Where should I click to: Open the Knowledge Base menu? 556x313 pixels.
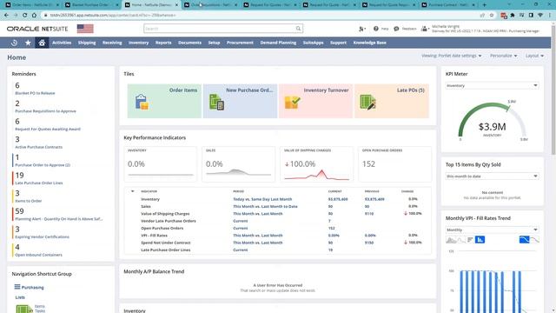point(369,43)
